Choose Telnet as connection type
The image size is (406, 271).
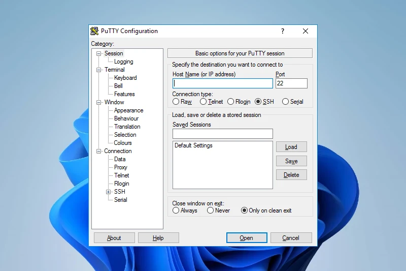pos(204,102)
